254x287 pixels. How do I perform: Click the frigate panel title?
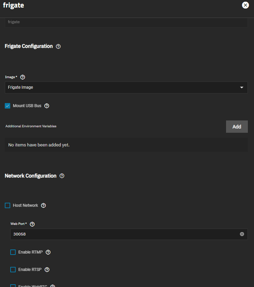[x=14, y=5]
